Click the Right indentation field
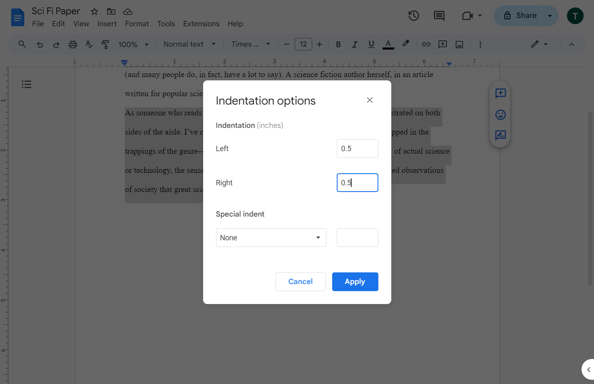 358,183
